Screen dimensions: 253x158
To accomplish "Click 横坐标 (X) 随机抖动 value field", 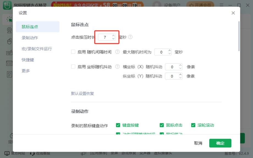I will pyautogui.click(x=172, y=67).
